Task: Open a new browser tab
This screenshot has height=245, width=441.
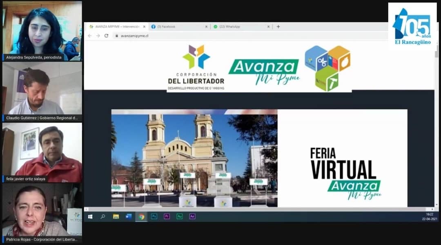Action: [278, 26]
